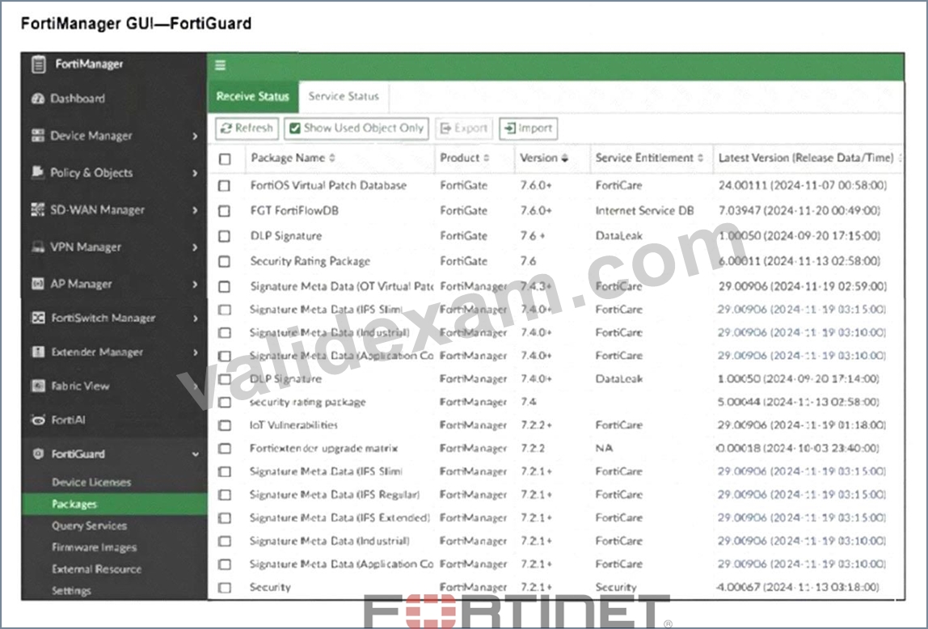The image size is (928, 629).
Task: Open the FortiAI sidebar icon
Action: point(38,420)
